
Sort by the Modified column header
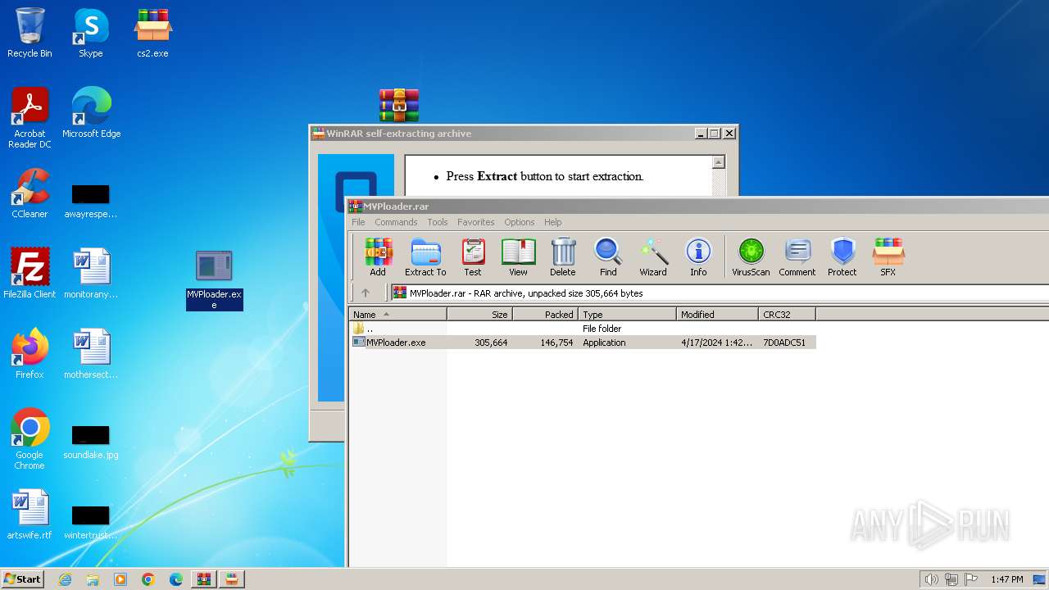pos(717,314)
